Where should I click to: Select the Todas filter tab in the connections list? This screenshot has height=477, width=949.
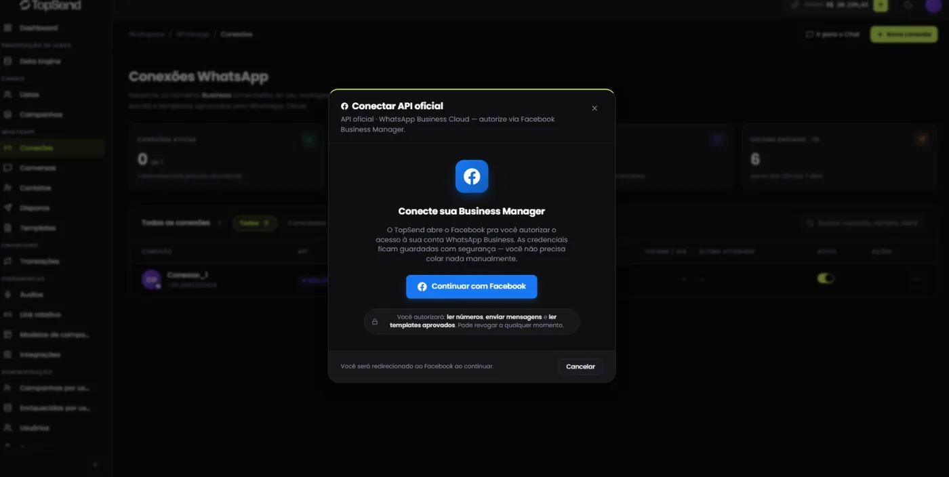click(254, 223)
